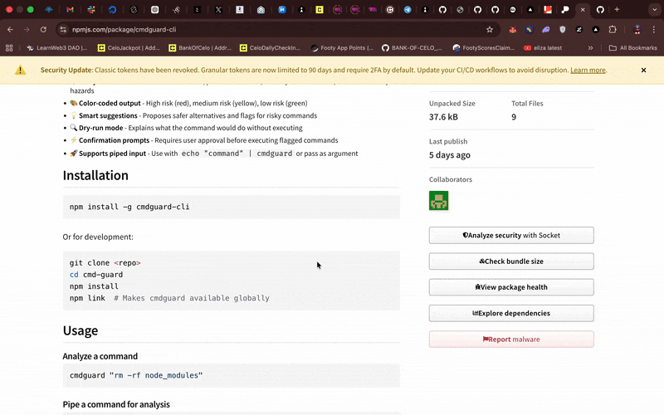Follow the Learn more link in banner
664x415 pixels.
click(588, 70)
